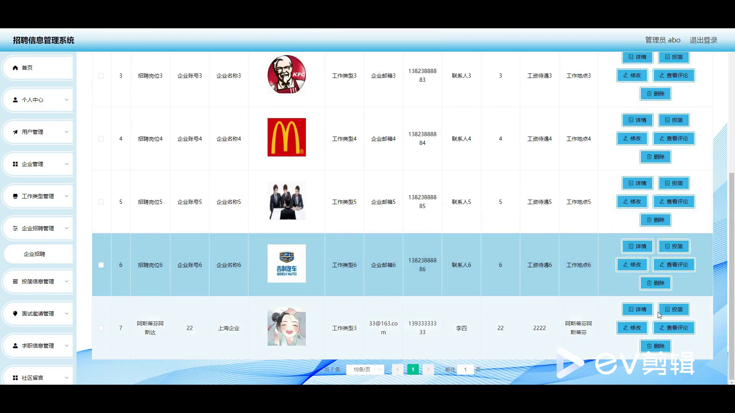Click the person icon beside 个人中心
735x413 pixels.
tap(15, 100)
